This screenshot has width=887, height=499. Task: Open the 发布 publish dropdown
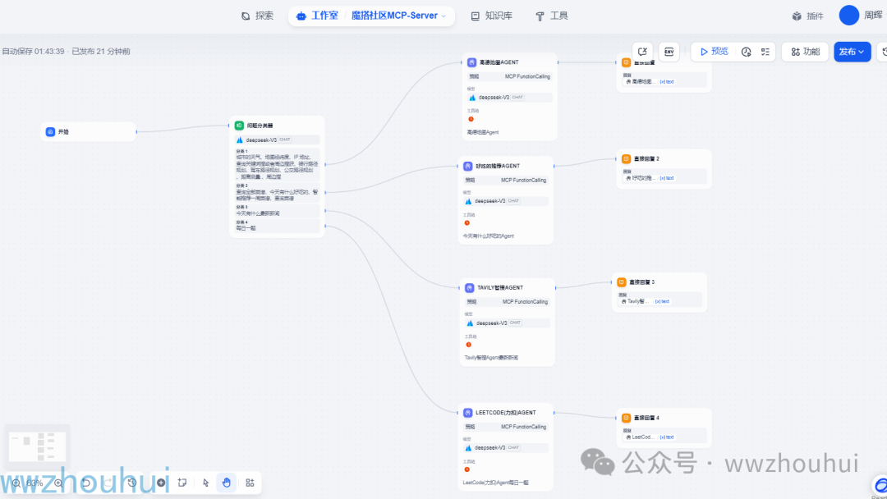pyautogui.click(x=852, y=52)
